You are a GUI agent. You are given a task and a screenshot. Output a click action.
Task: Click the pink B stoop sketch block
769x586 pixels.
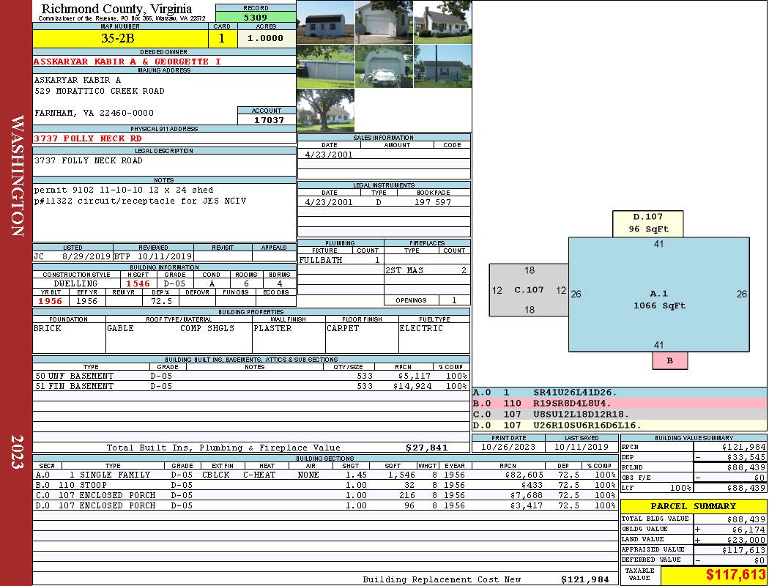(x=669, y=360)
